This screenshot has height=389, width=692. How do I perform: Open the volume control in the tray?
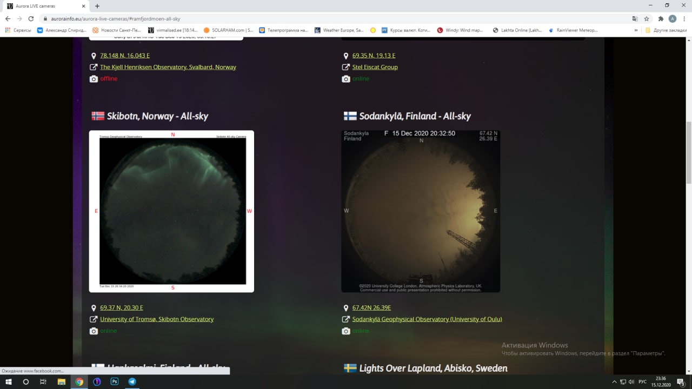click(631, 381)
